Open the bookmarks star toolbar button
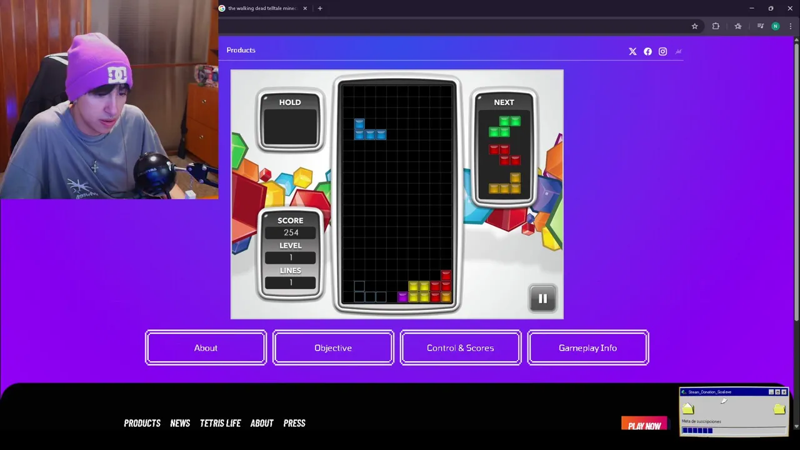Screen dimensions: 800x450 coord(738,26)
